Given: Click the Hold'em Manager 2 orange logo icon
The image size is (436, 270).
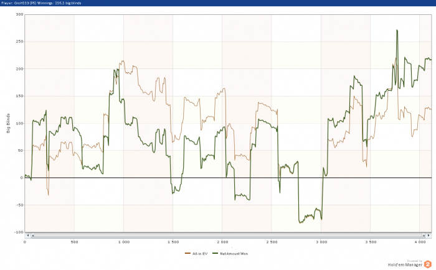Looking at the screenshot, I should click(428, 264).
